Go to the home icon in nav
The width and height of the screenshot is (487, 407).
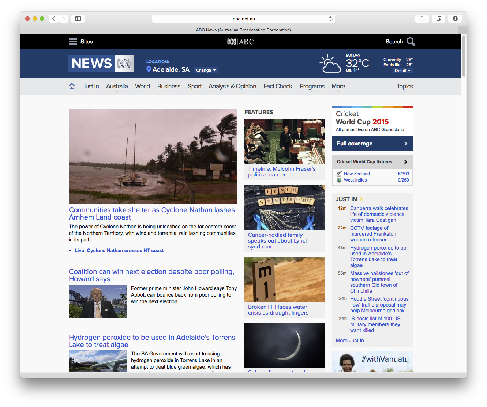coord(72,86)
